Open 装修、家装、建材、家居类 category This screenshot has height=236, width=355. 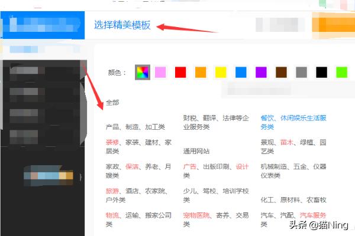(138, 147)
